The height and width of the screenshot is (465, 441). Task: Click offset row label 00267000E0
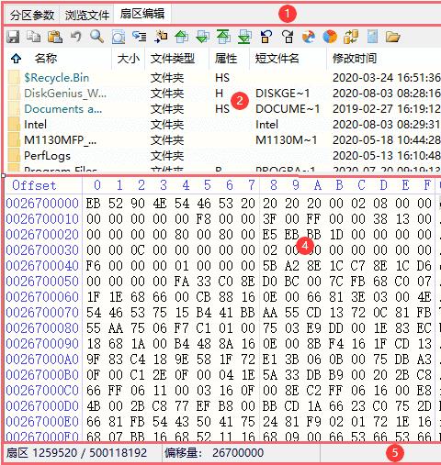click(x=42, y=422)
